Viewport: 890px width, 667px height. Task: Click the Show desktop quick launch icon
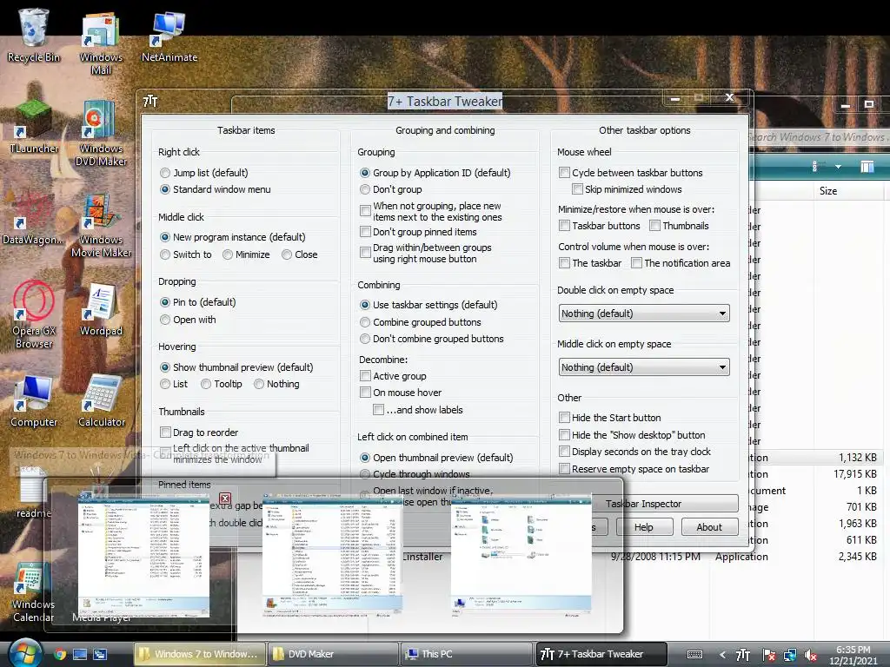pyautogui.click(x=80, y=654)
